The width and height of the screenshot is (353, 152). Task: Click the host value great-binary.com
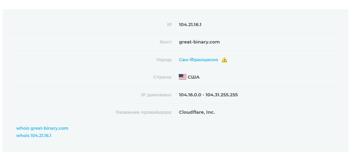pos(199,42)
